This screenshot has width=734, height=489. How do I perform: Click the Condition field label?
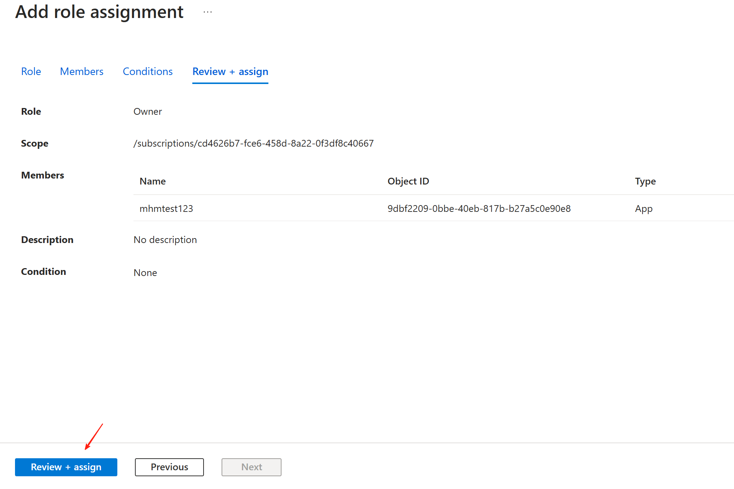(x=43, y=271)
